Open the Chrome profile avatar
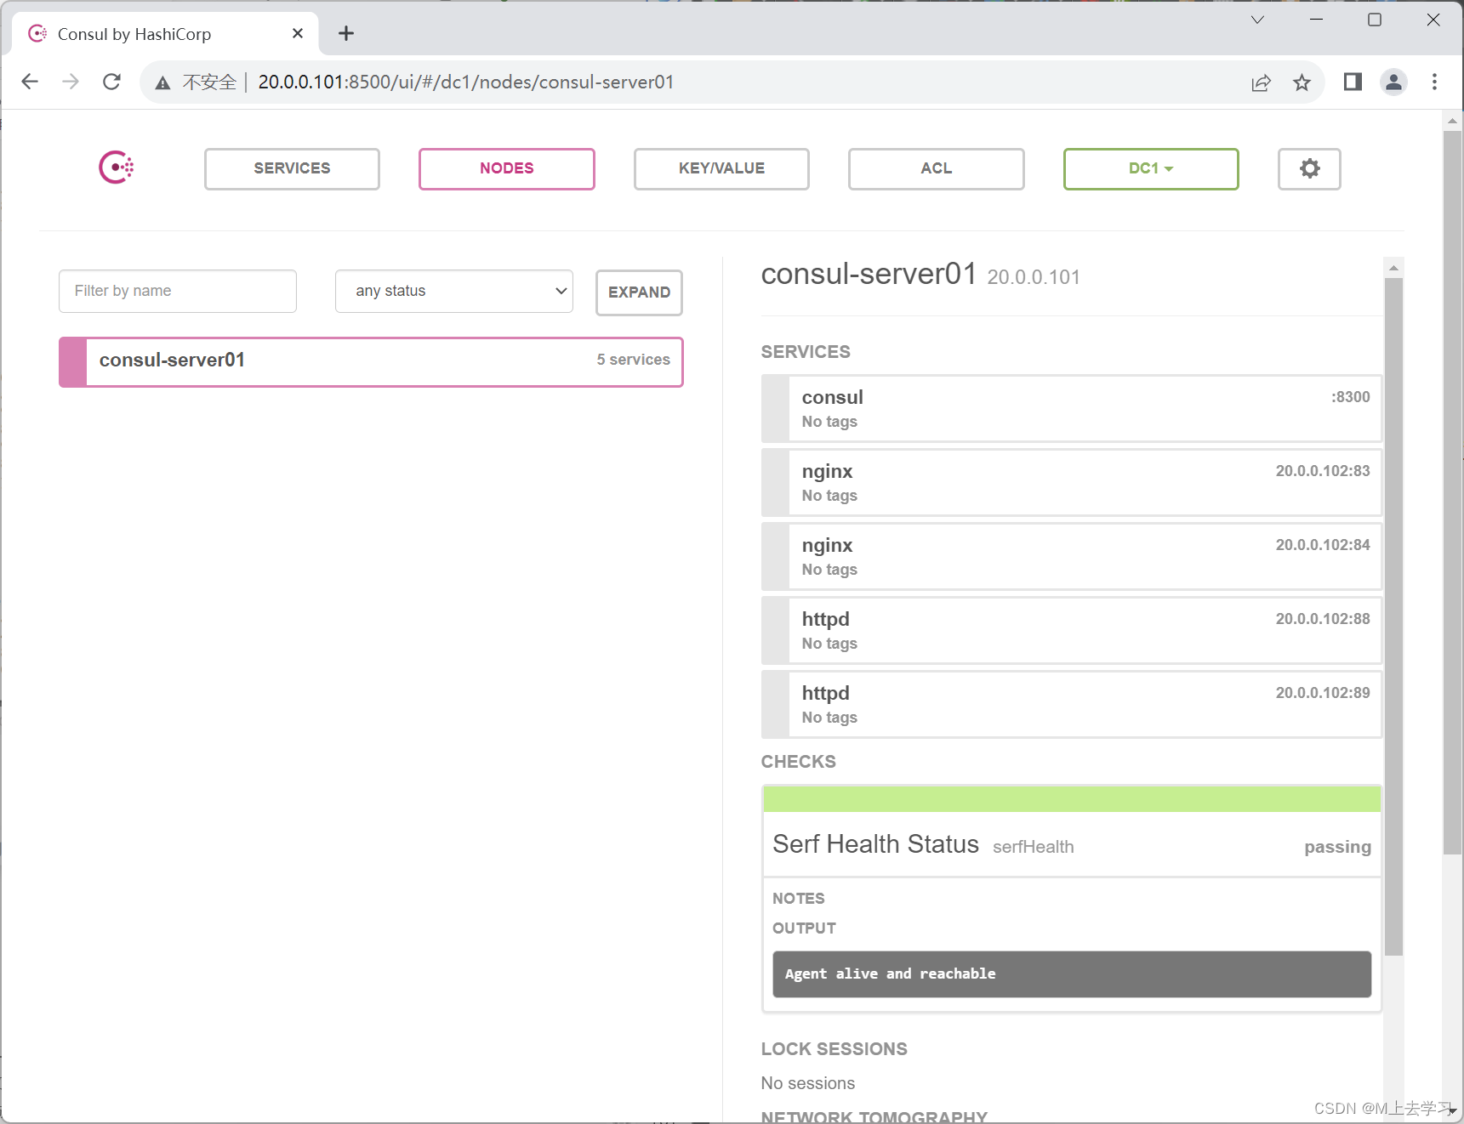Viewport: 1464px width, 1124px height. 1393,82
